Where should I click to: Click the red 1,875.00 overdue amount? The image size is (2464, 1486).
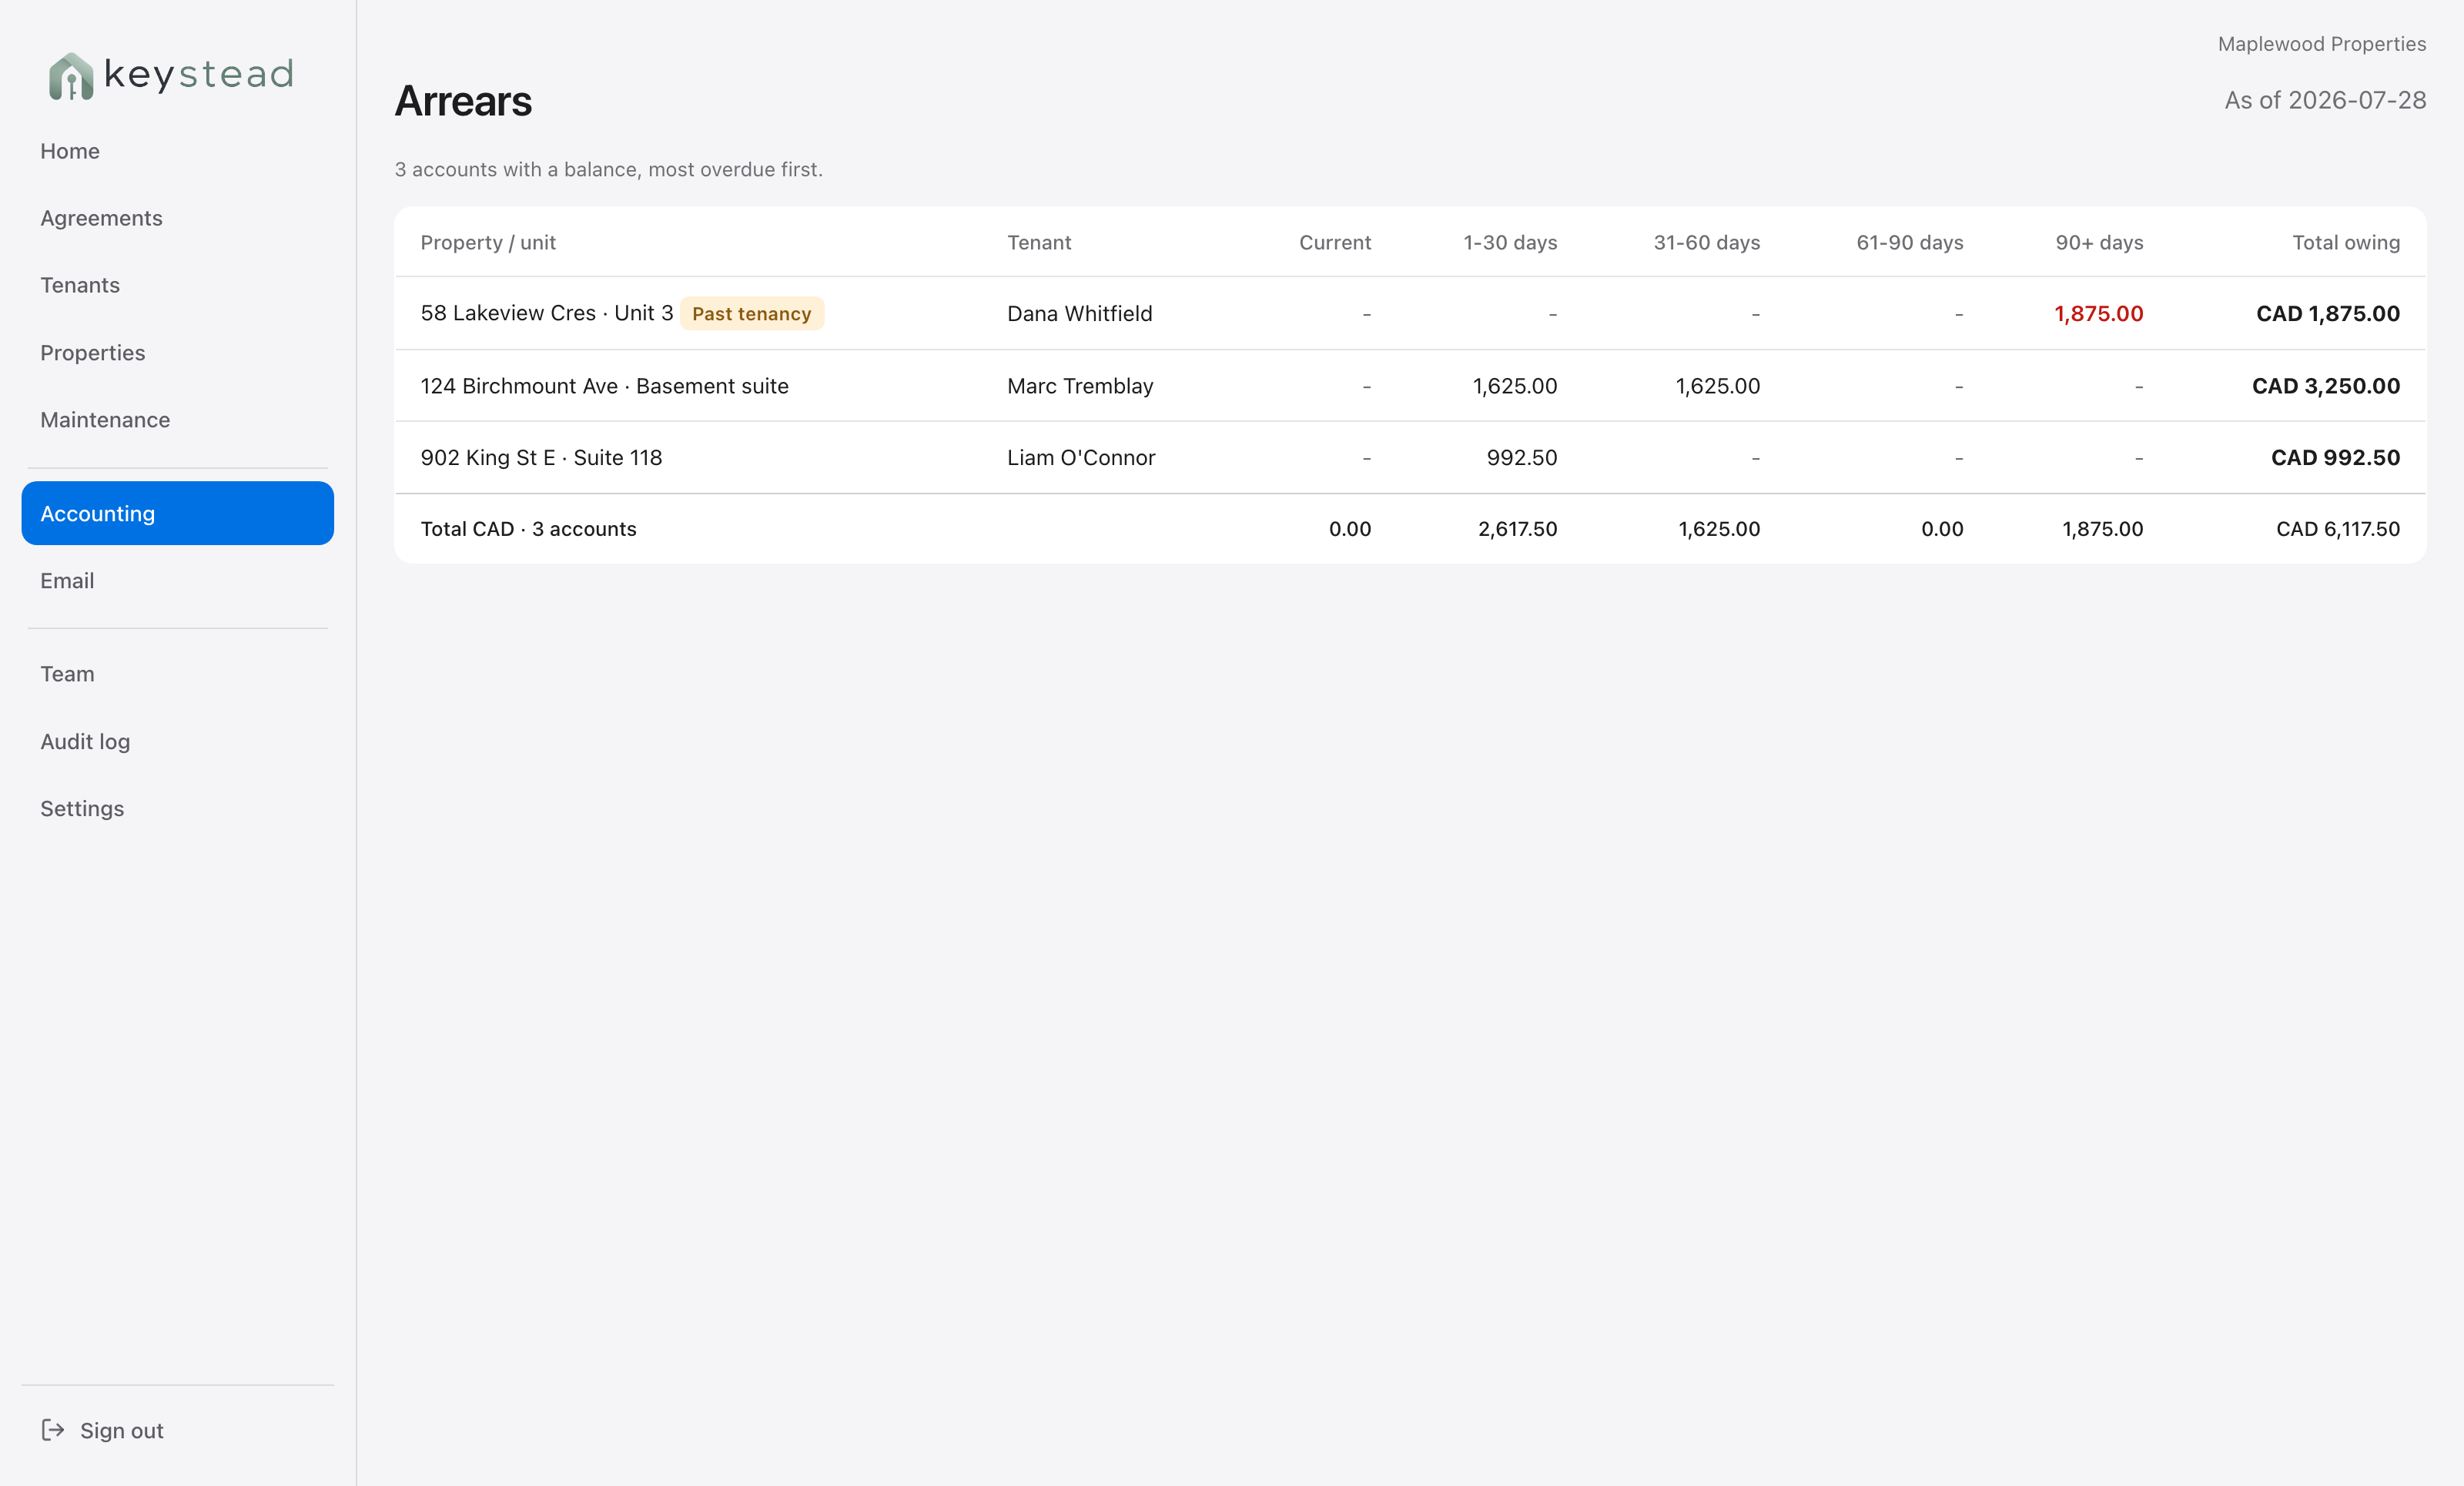(x=2098, y=314)
